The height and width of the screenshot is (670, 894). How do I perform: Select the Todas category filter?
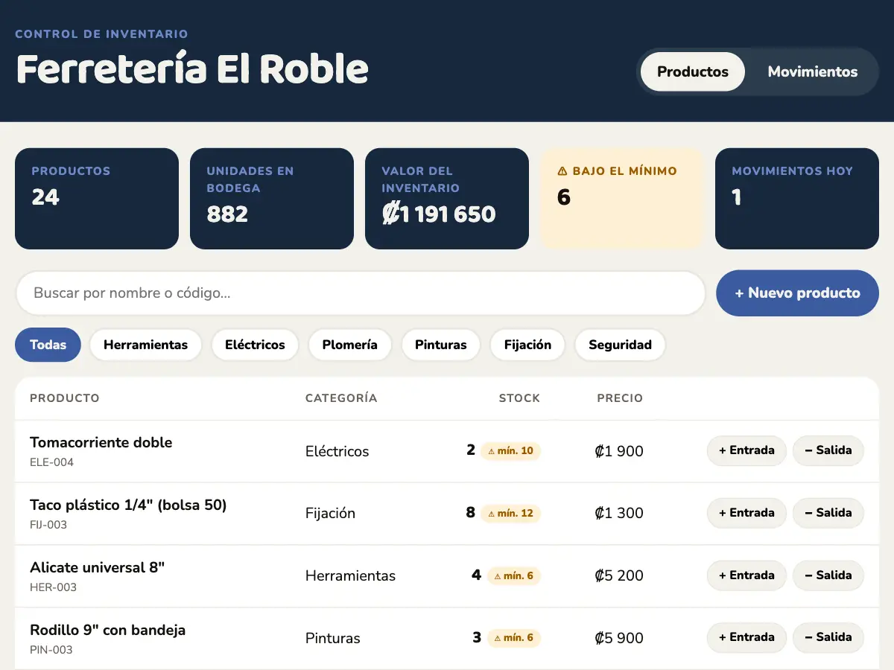48,345
